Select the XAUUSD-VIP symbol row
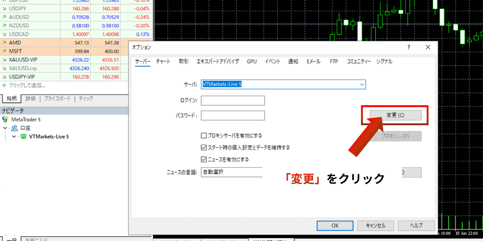Viewport: 483px width, 241px height. (x=64, y=59)
